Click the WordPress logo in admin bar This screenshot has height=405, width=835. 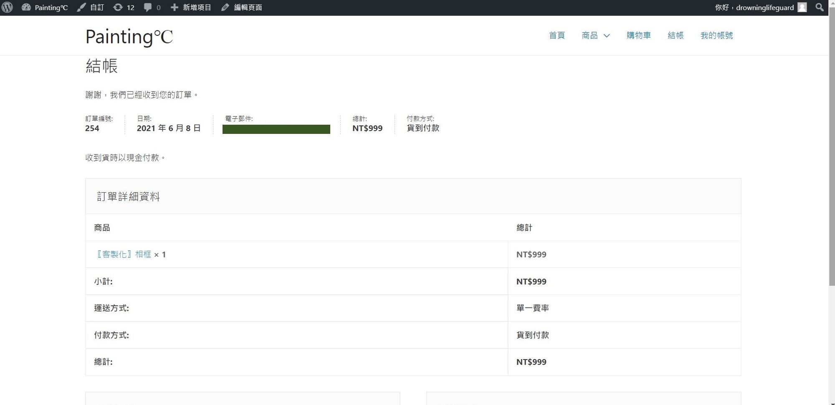point(8,8)
